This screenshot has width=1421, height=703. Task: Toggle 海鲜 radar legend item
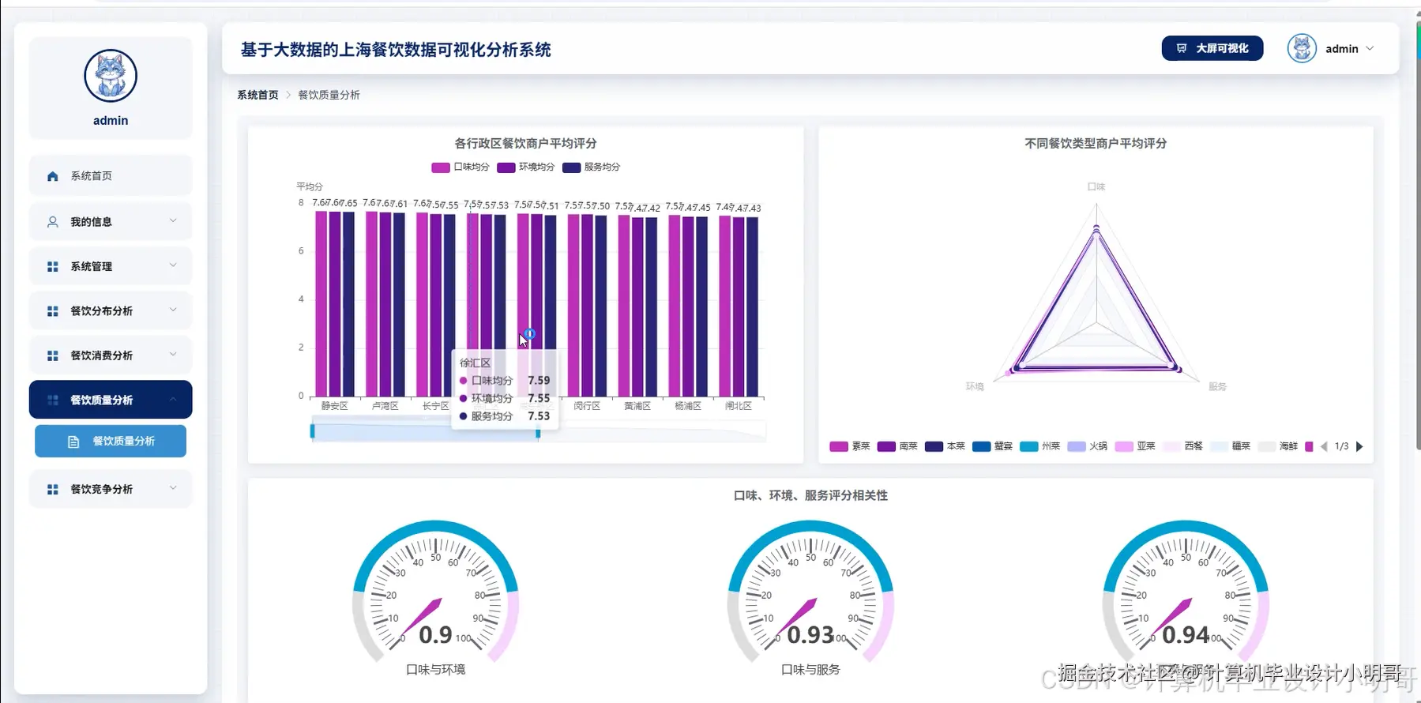[1277, 446]
